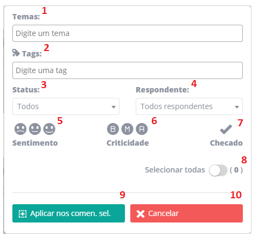The image size is (259, 237).
Task: Click the selection icon in Aplicar button
Action: (23, 214)
